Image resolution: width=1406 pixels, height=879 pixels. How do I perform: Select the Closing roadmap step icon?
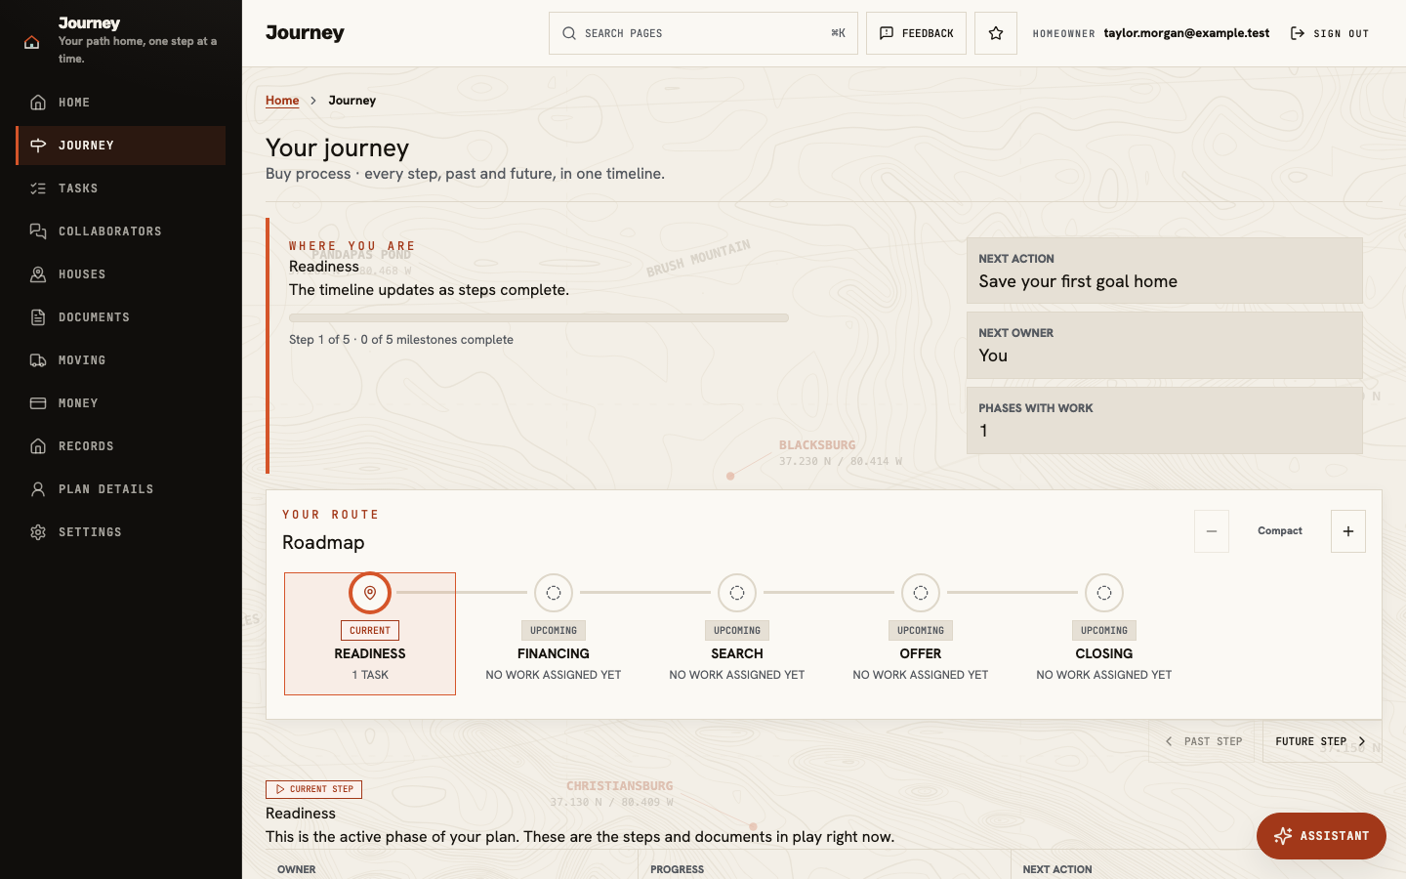[1104, 593]
